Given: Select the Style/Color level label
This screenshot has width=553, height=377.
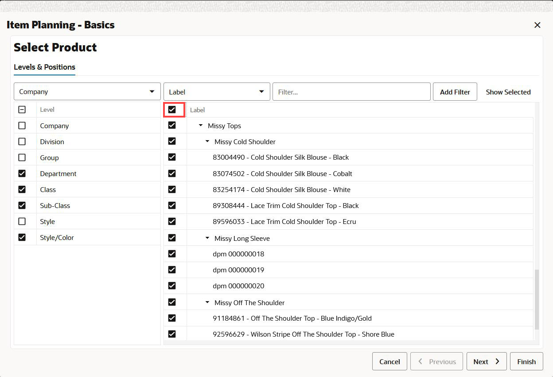Looking at the screenshot, I should 57,237.
